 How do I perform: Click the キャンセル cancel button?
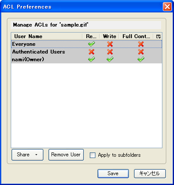(x=150, y=173)
